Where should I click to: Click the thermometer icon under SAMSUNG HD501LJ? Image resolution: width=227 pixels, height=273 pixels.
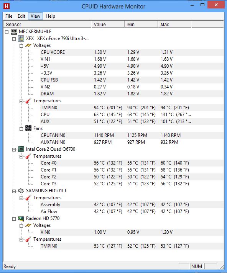(x=28, y=198)
